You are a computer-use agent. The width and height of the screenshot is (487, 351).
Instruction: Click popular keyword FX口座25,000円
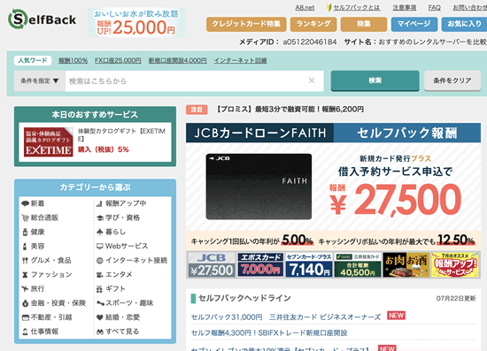tap(118, 60)
